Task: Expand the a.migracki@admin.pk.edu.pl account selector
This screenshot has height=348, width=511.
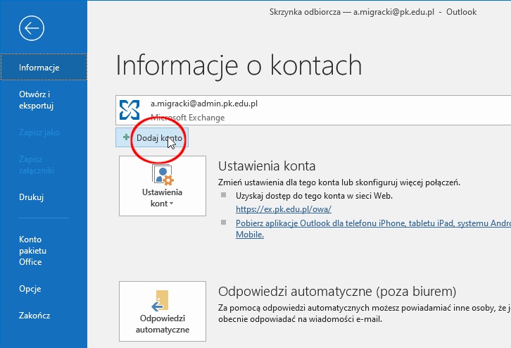Action: tap(310, 110)
